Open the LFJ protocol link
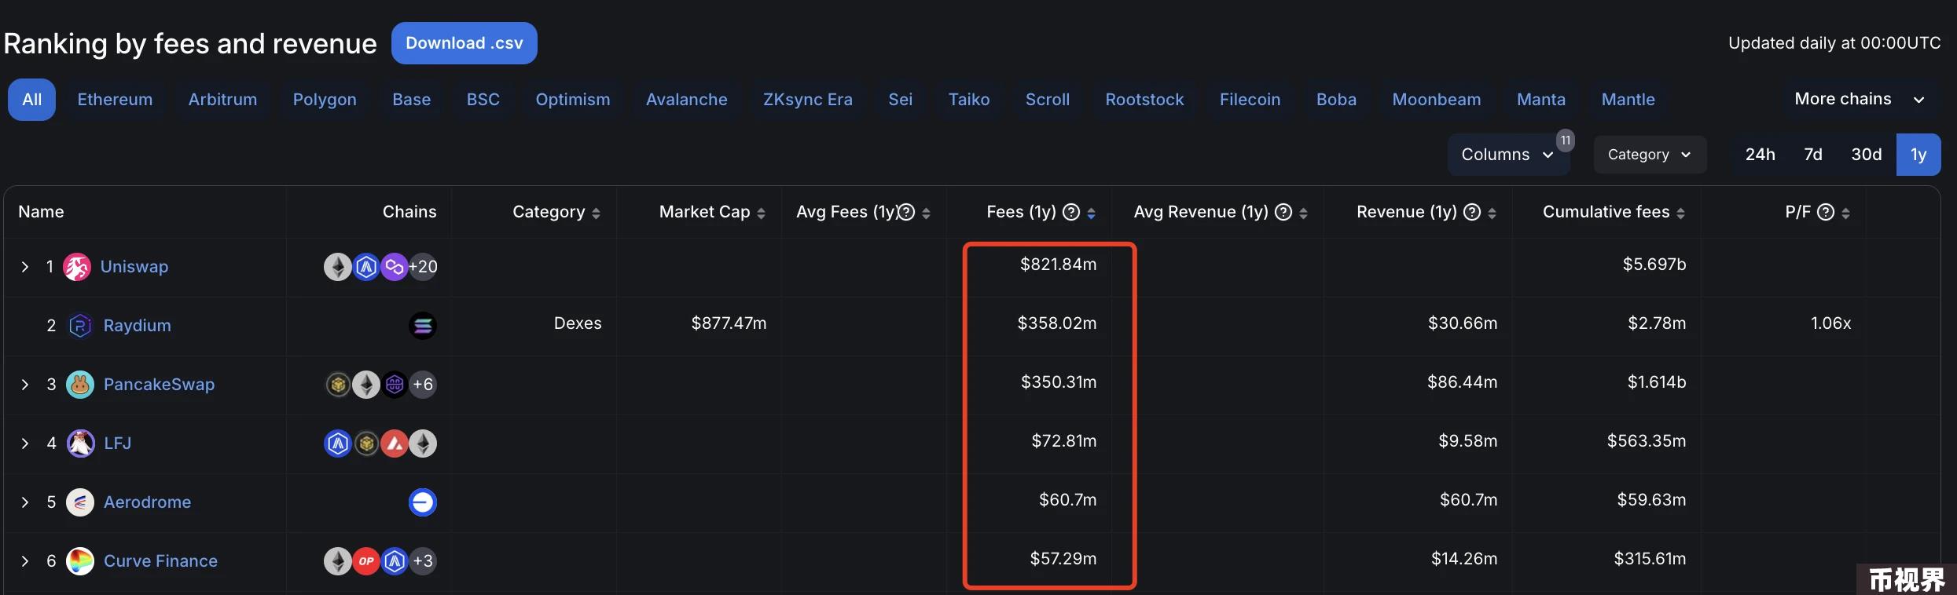 pyautogui.click(x=118, y=444)
